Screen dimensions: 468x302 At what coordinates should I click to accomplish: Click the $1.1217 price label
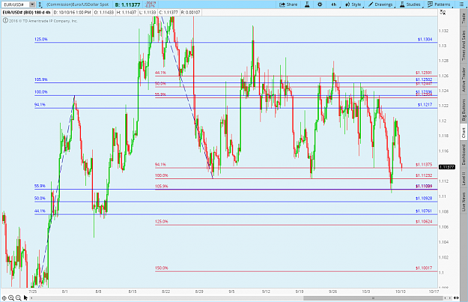(x=425, y=105)
